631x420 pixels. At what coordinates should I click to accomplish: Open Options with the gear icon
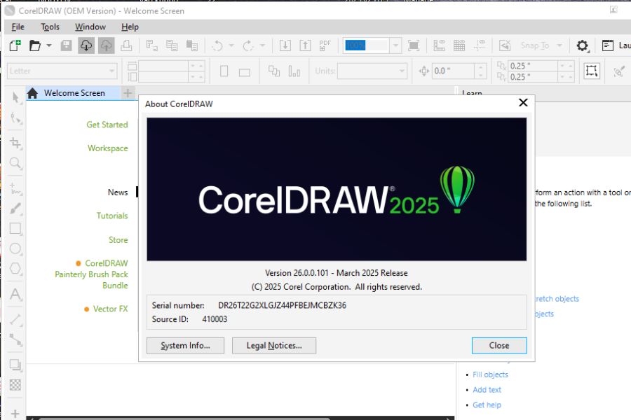coord(583,45)
